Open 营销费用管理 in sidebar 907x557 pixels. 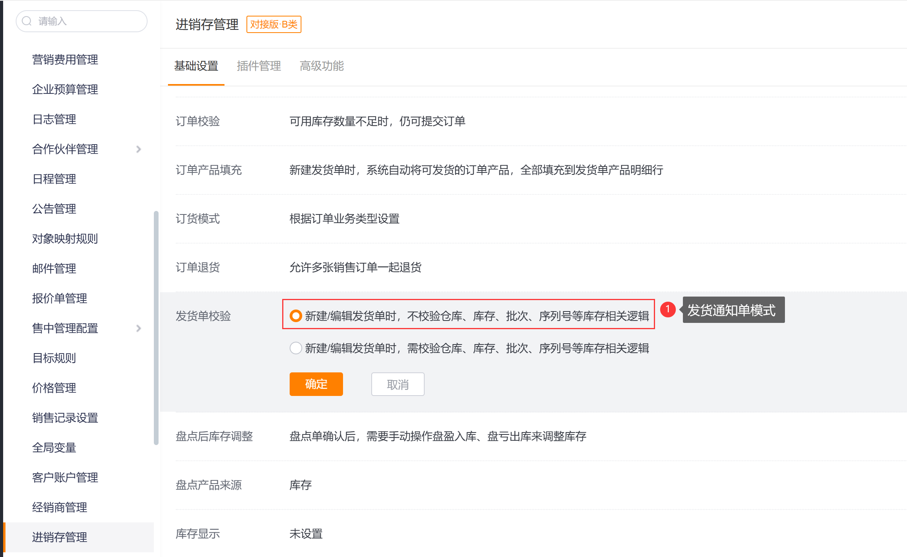click(65, 60)
